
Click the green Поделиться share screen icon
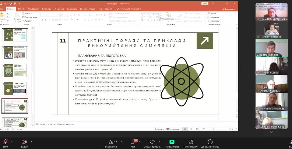pos(172,142)
